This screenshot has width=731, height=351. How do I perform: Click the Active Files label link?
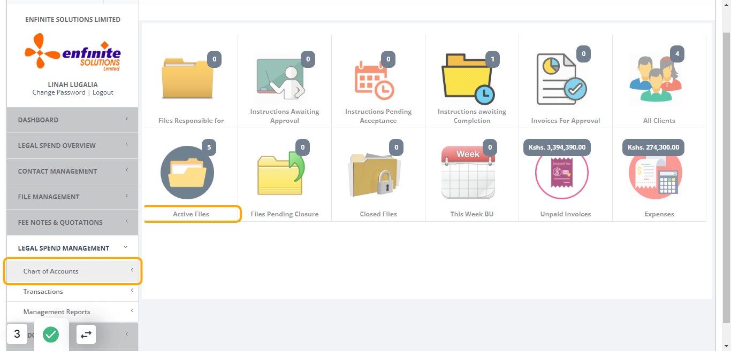click(x=191, y=214)
